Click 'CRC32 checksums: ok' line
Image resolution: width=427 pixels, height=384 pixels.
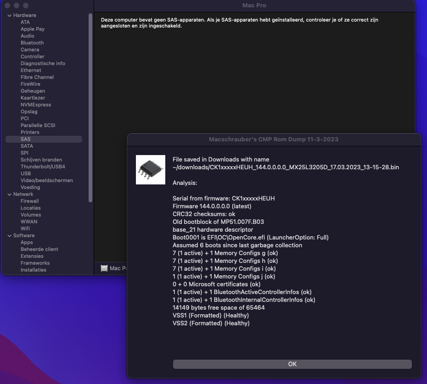click(204, 214)
